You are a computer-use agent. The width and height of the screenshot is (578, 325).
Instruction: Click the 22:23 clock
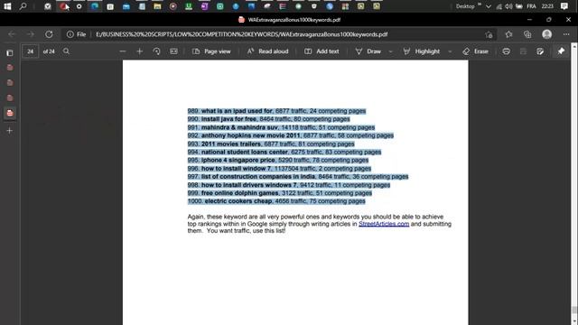pyautogui.click(x=547, y=6)
